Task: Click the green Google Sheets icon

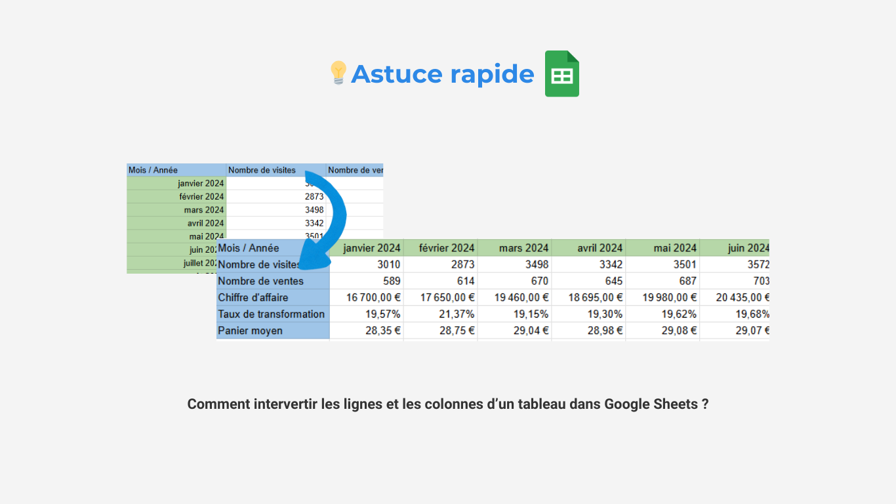Action: [x=561, y=73]
